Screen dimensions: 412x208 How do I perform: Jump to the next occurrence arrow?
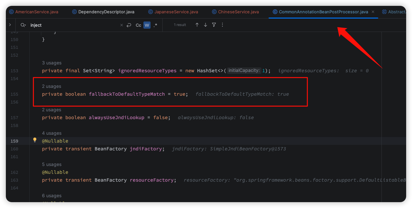point(206,25)
